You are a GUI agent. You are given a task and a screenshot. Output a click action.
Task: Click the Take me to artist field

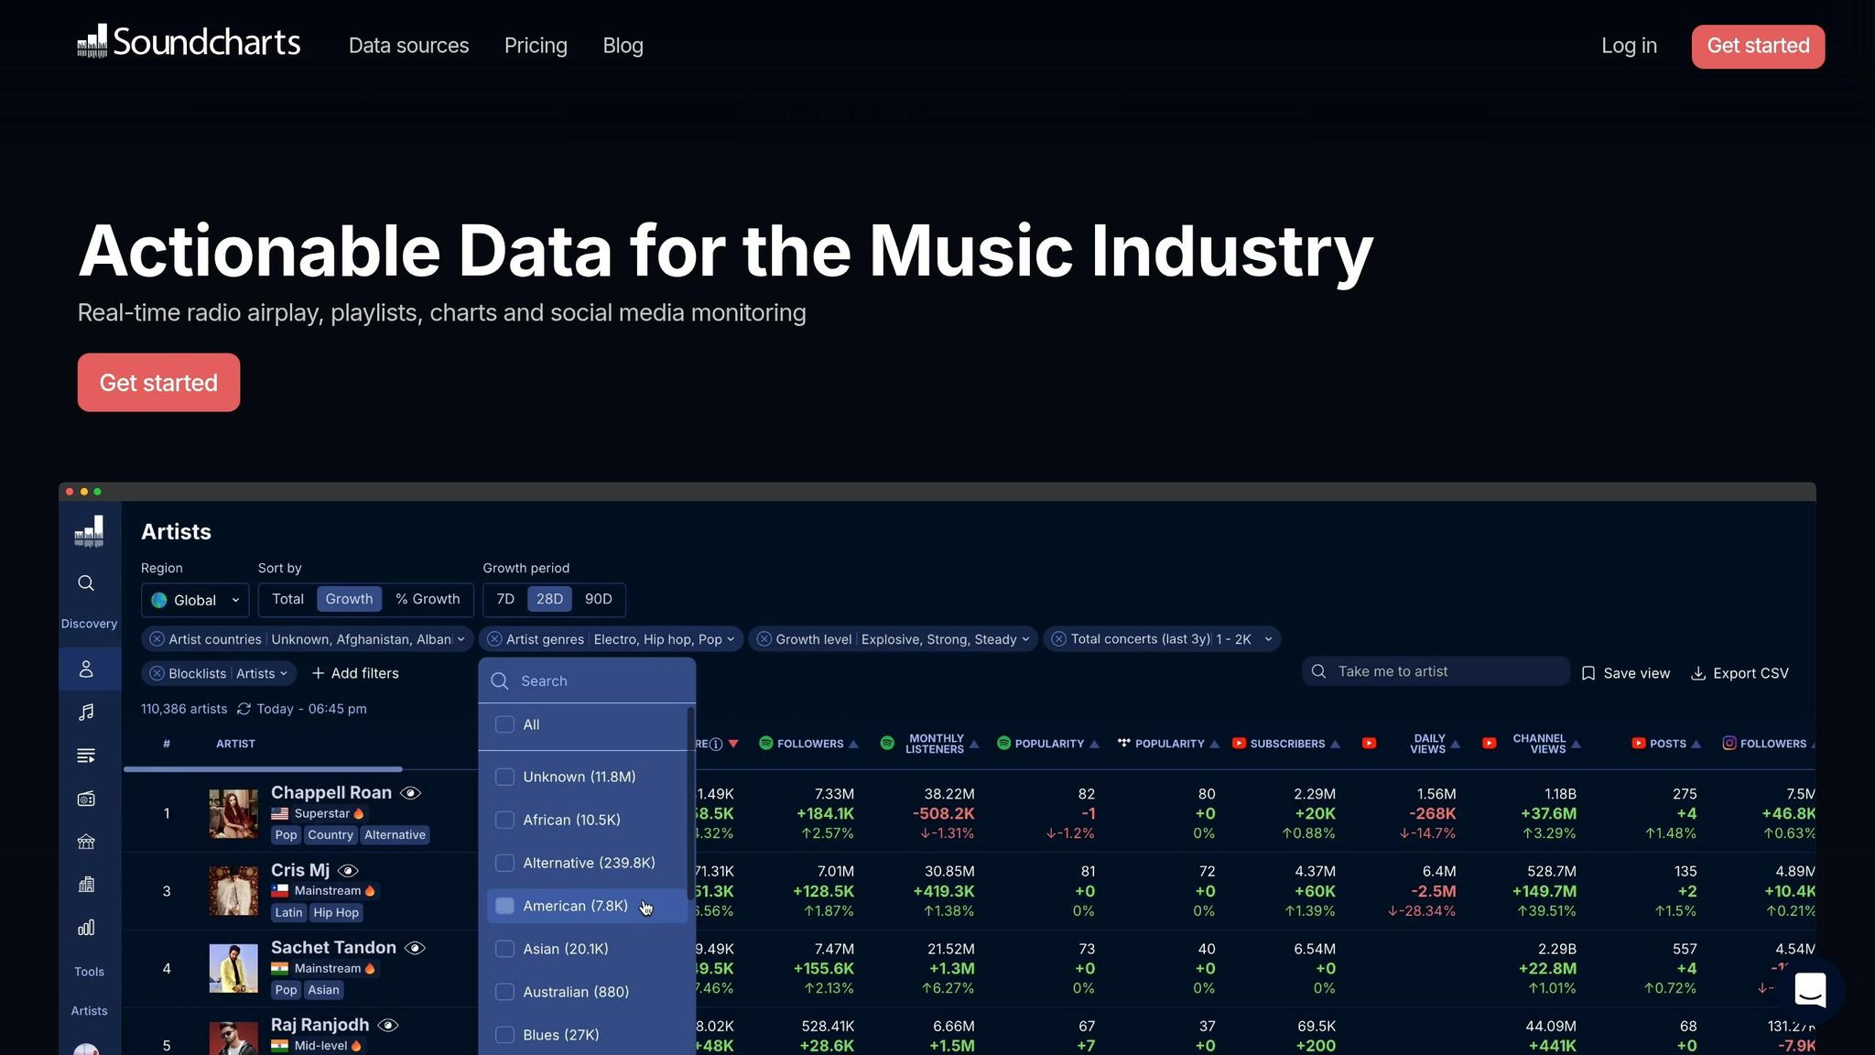(x=1435, y=671)
